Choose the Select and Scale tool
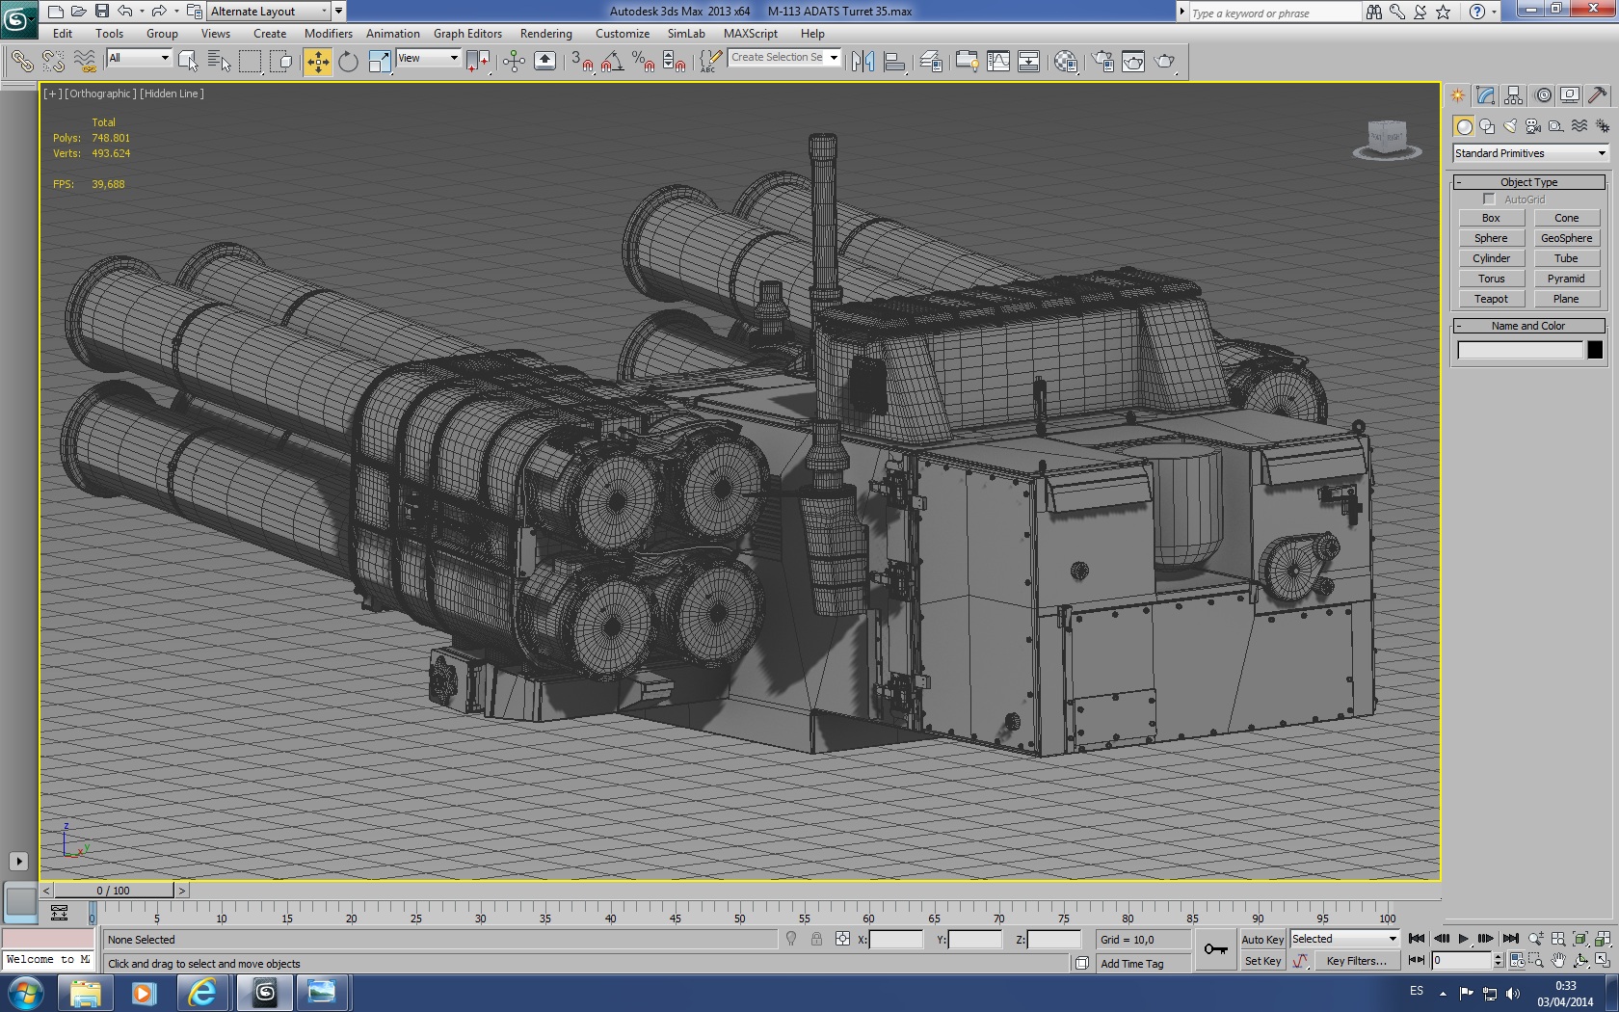Viewport: 1619px width, 1012px height. [x=380, y=62]
